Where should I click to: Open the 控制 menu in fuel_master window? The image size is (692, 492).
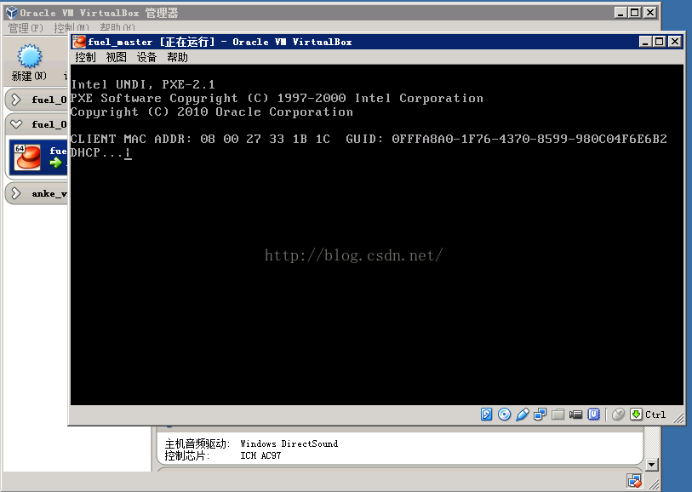point(85,57)
